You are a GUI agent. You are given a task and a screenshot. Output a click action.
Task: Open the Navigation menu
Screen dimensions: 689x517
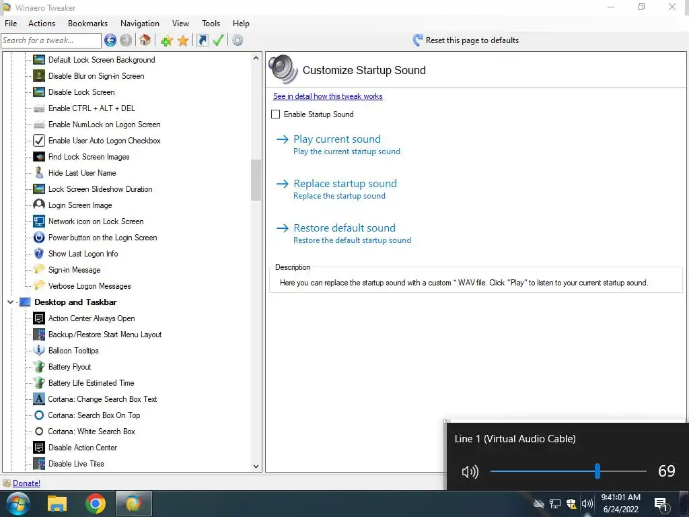coord(140,24)
